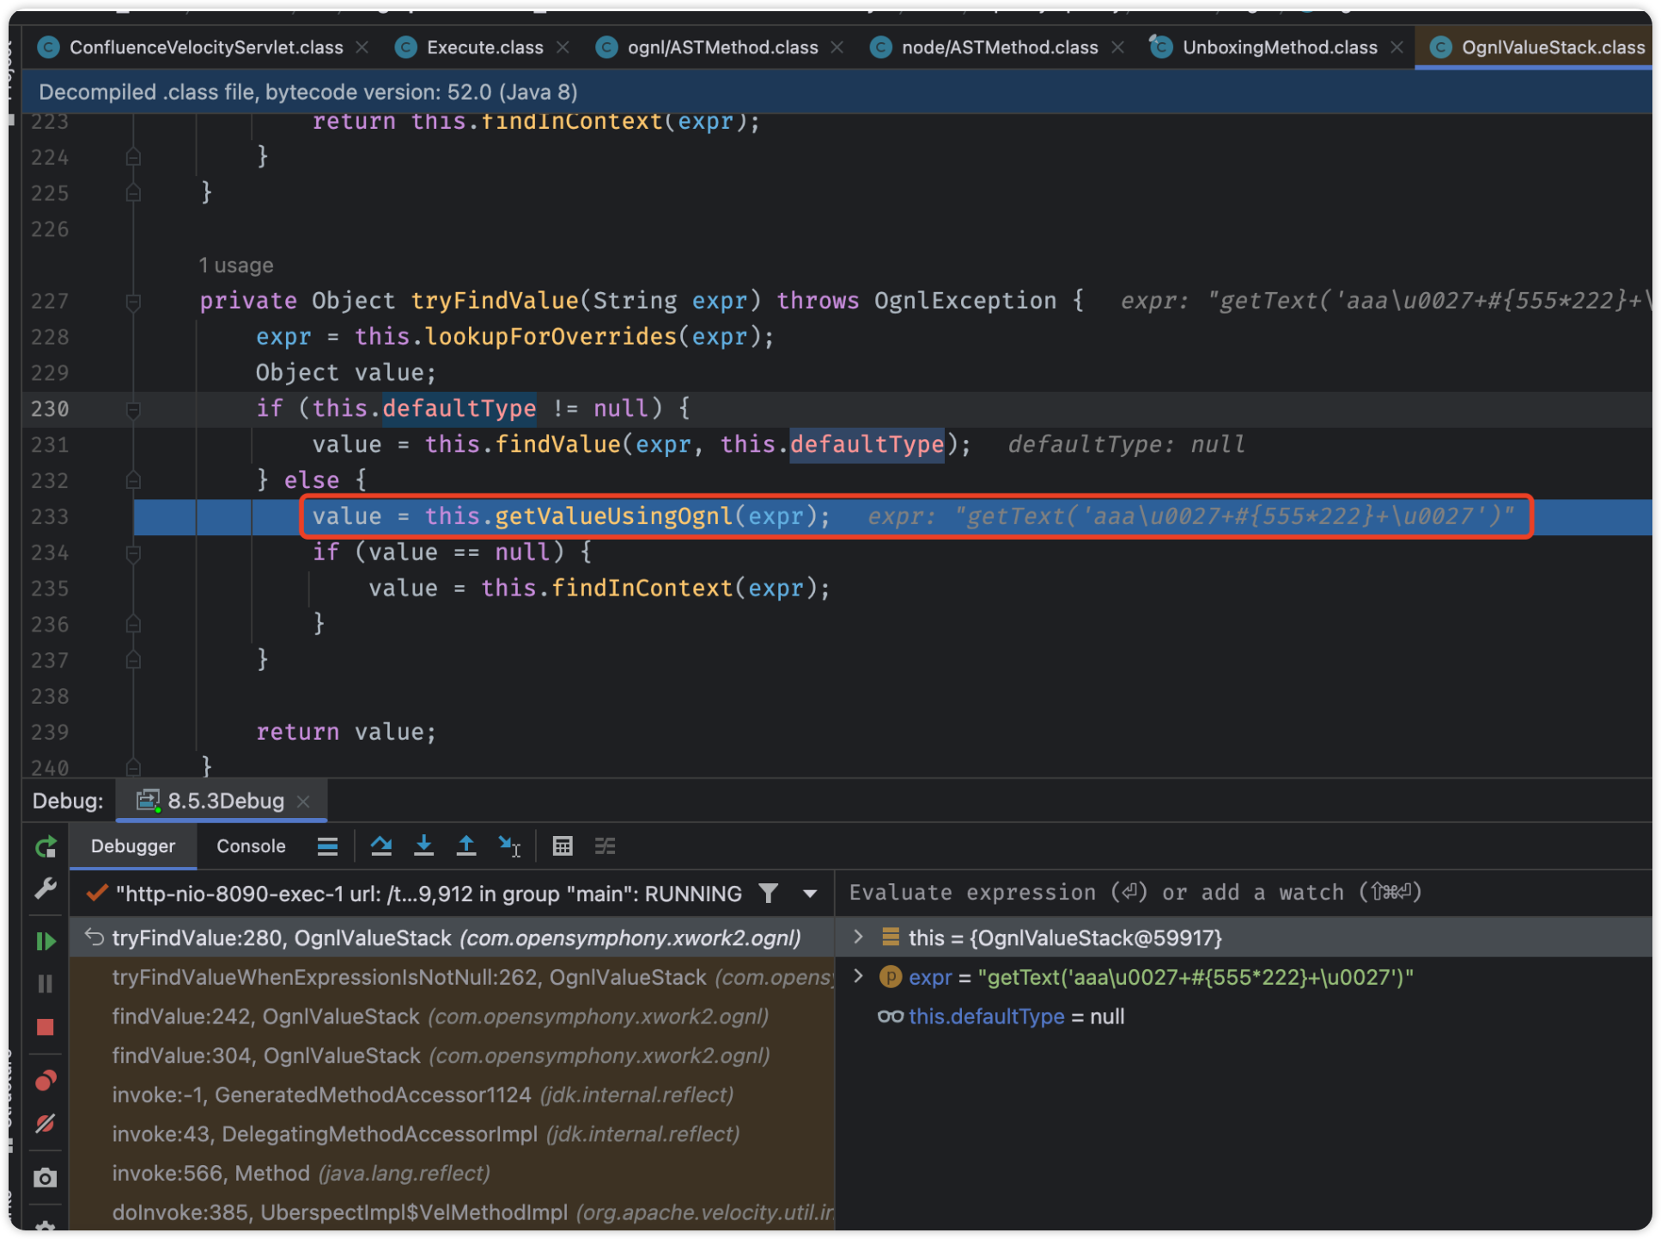Select findValue:242 stack frame
The width and height of the screenshot is (1661, 1239).
[x=453, y=1016]
